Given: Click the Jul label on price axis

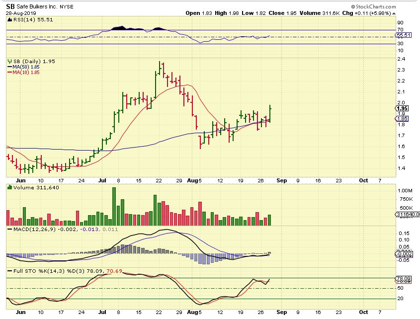Looking at the screenshot, I should pyautogui.click(x=102, y=180).
